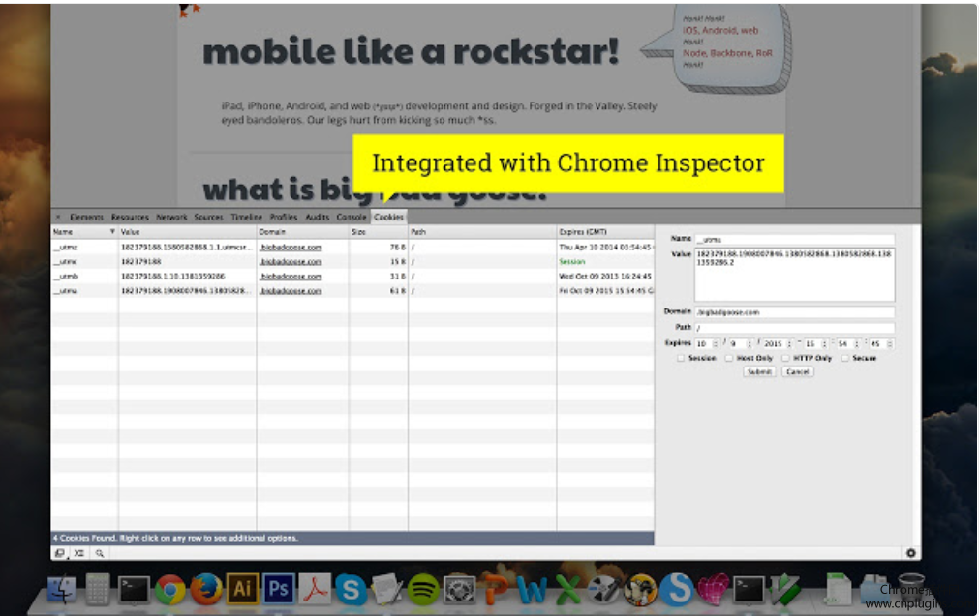Launch Firefox from the dock

coord(206,589)
